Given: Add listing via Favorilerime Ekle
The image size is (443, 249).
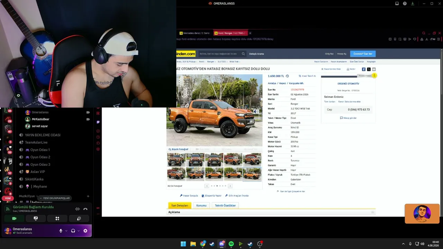Looking at the screenshot, I should pos(331,69).
